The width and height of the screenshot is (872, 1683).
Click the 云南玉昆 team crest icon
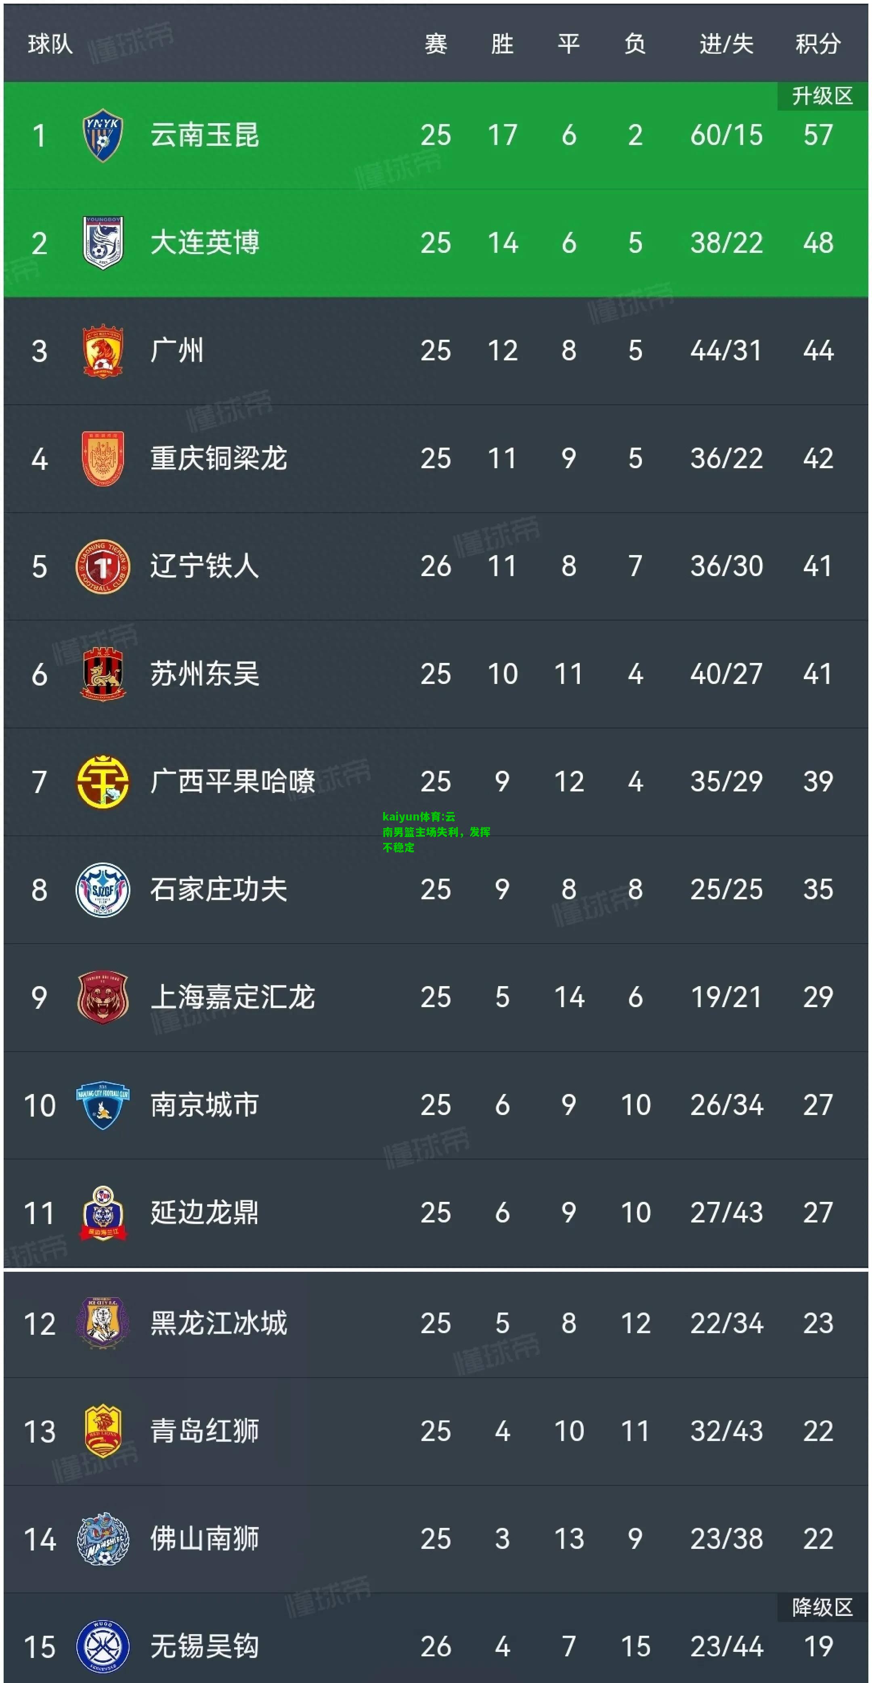[103, 135]
